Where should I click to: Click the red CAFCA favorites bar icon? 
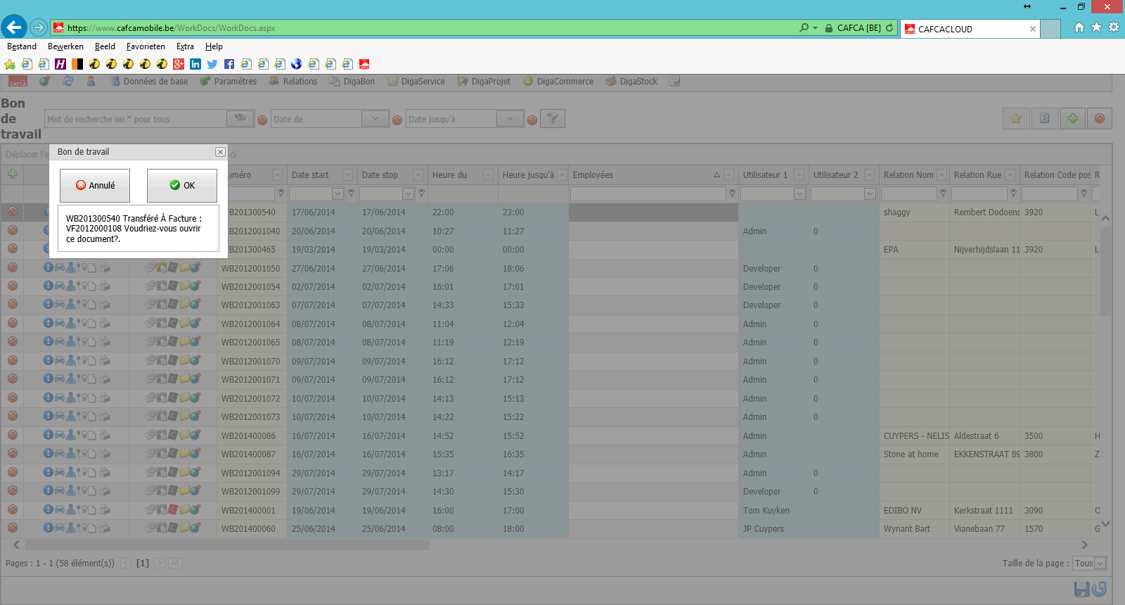coord(364,64)
